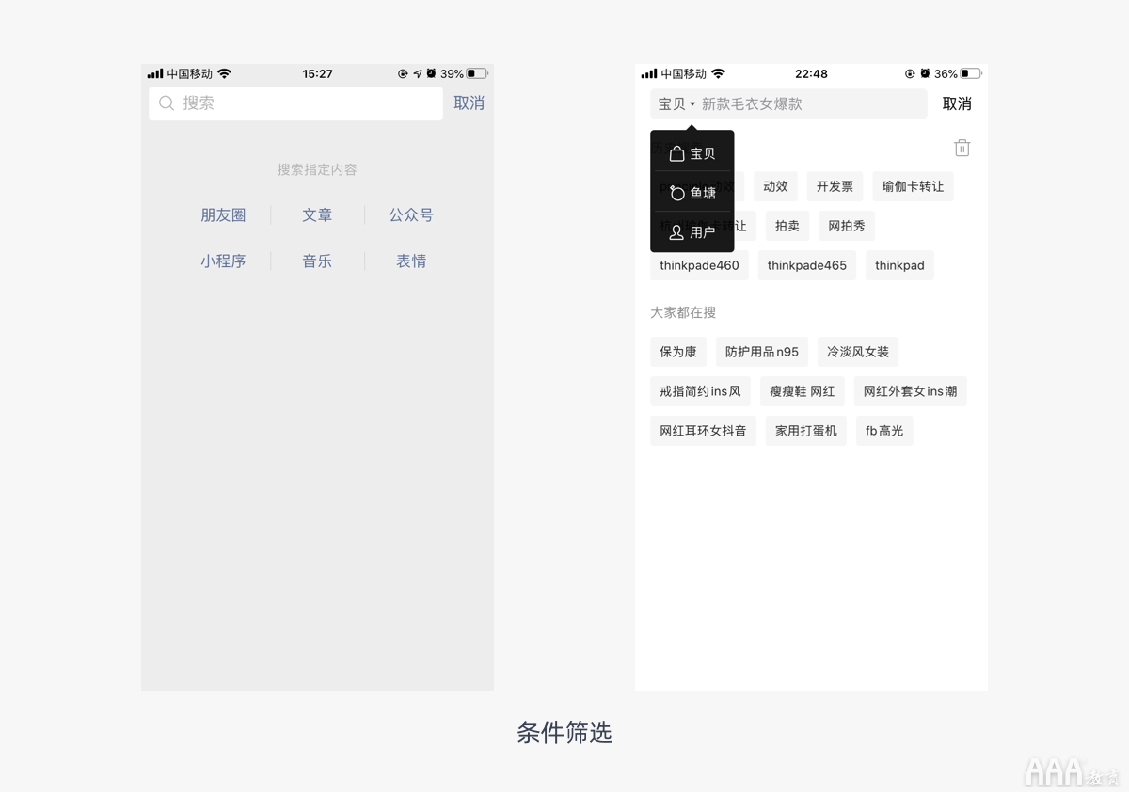Tap the 家用打蛋机 trending tag

[806, 431]
